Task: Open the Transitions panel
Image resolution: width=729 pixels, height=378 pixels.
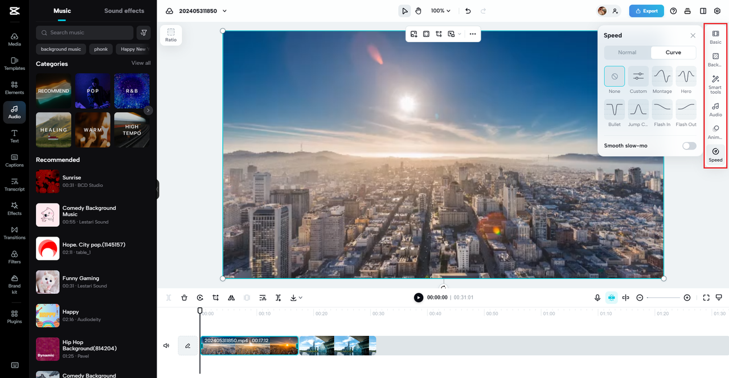Action: coord(14,232)
